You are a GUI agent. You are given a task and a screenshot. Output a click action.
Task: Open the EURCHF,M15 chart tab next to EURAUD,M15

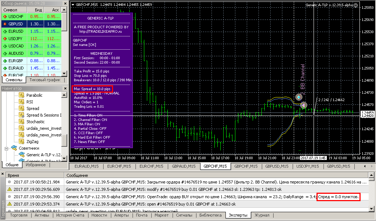tap(119, 166)
